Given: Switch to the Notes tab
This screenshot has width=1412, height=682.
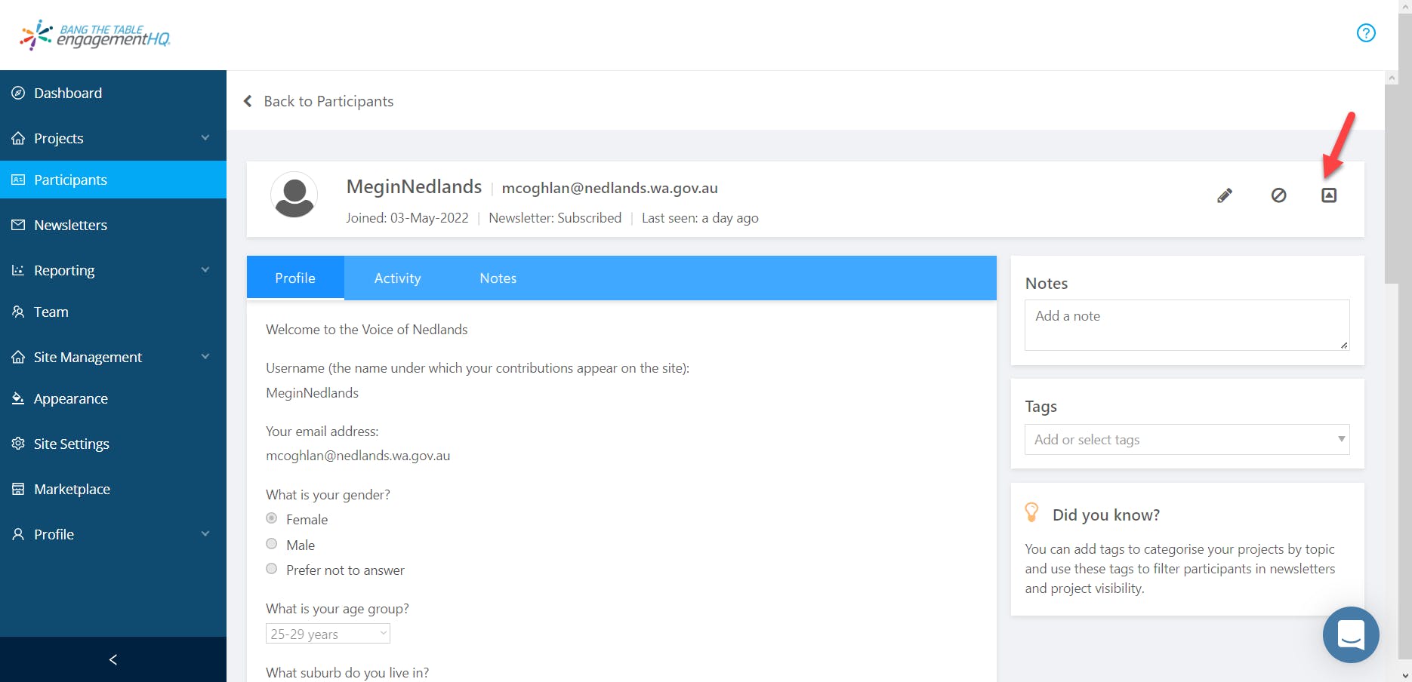Looking at the screenshot, I should (498, 278).
